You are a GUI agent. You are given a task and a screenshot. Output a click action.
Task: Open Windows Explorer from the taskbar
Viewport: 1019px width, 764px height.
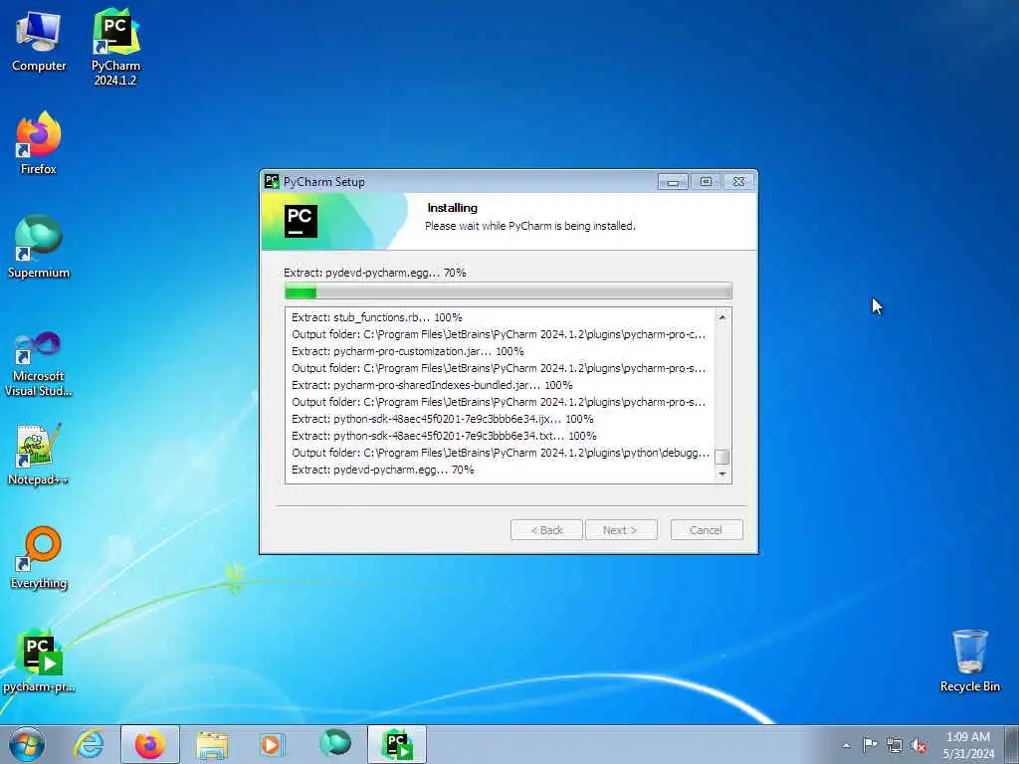pos(212,744)
